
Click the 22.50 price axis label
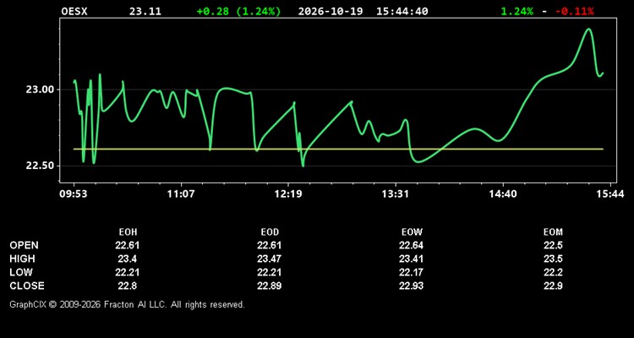(x=40, y=166)
